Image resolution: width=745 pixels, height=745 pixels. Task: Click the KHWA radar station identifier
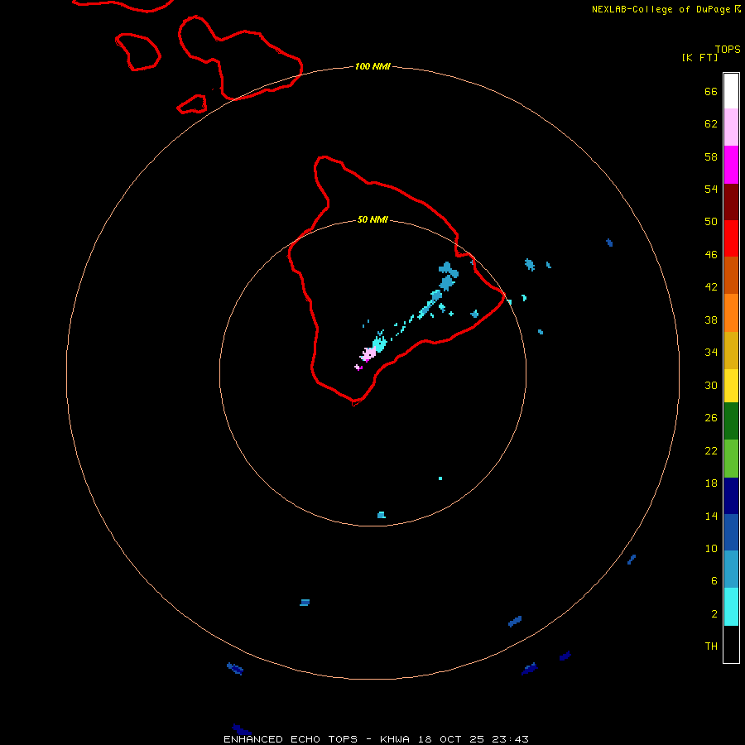(394, 739)
